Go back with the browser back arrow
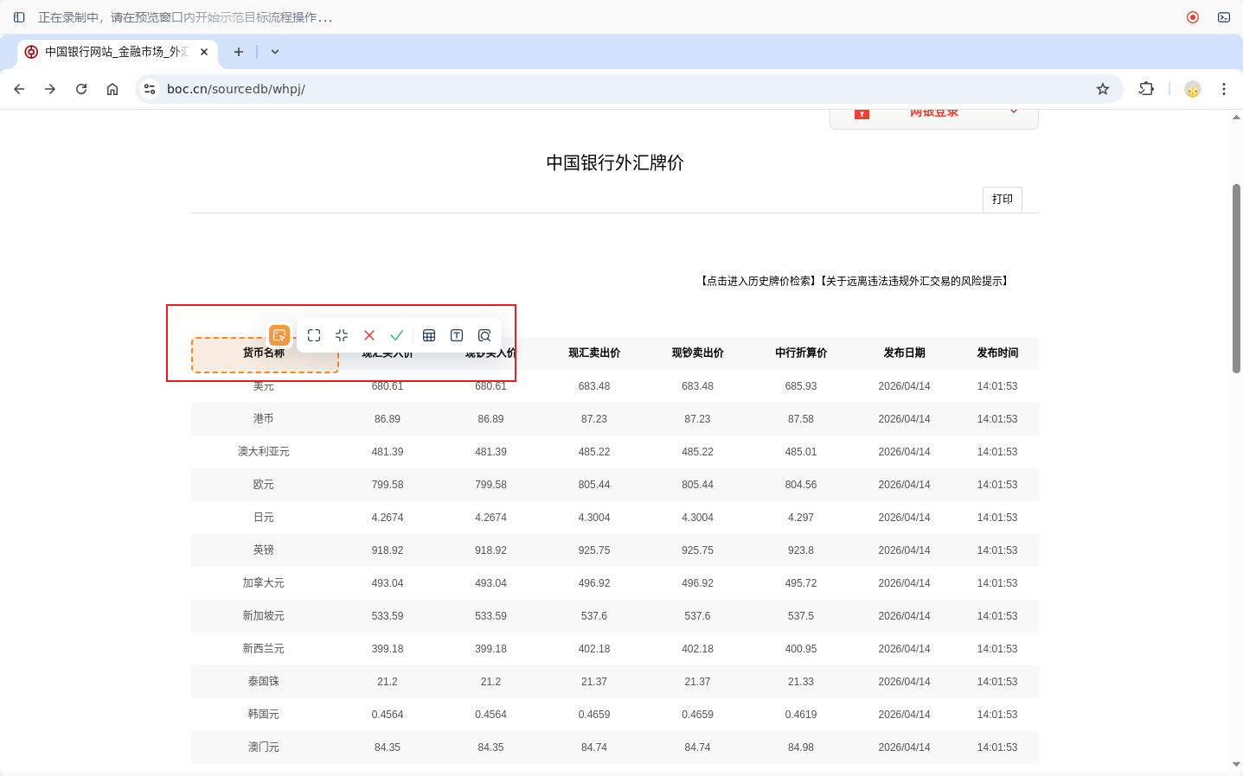1243x776 pixels. pyautogui.click(x=19, y=89)
